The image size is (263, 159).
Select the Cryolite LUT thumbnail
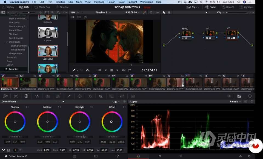point(48,33)
